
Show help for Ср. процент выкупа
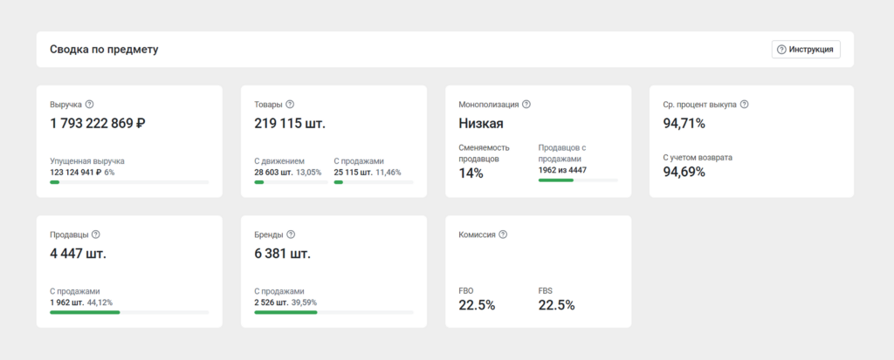click(x=745, y=104)
